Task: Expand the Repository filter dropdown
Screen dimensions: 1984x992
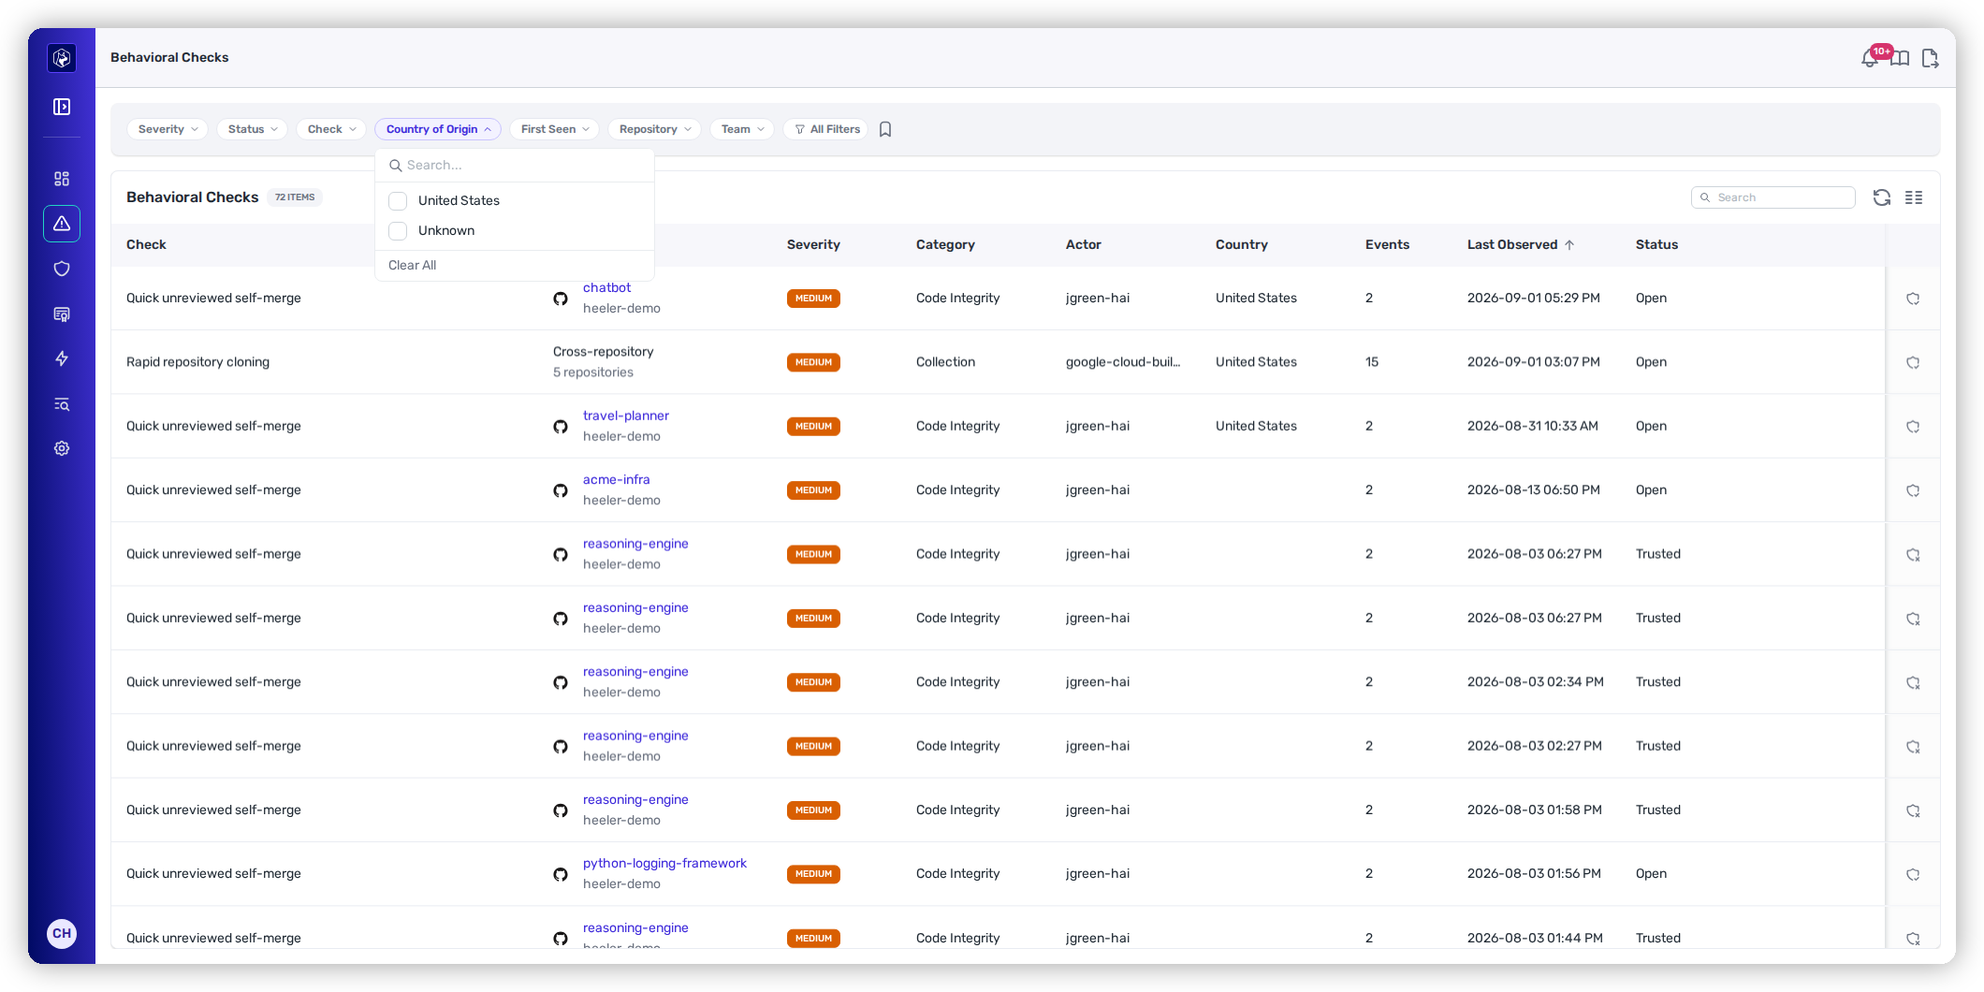Action: click(x=655, y=129)
